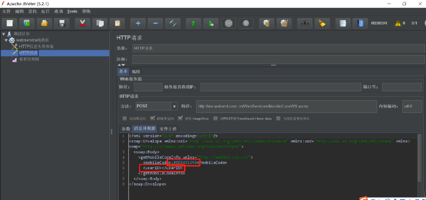Open the 帮助 menu
The width and height of the screenshot is (426, 200).
coord(86,11)
